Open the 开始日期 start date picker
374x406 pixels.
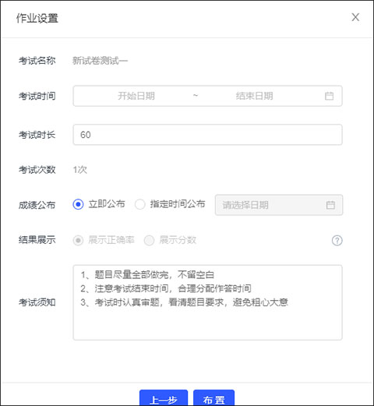[136, 96]
